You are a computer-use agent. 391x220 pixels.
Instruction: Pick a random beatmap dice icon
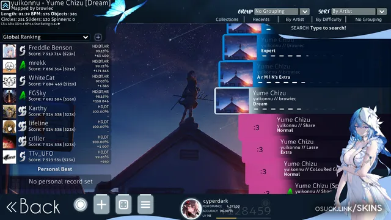pyautogui.click(x=123, y=205)
